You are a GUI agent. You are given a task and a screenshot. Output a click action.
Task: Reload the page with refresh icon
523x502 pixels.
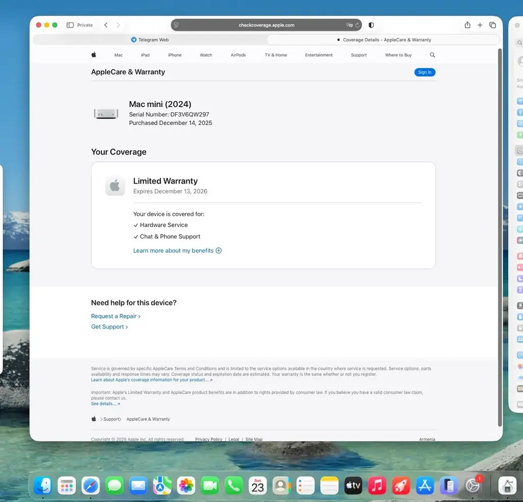pyautogui.click(x=357, y=25)
